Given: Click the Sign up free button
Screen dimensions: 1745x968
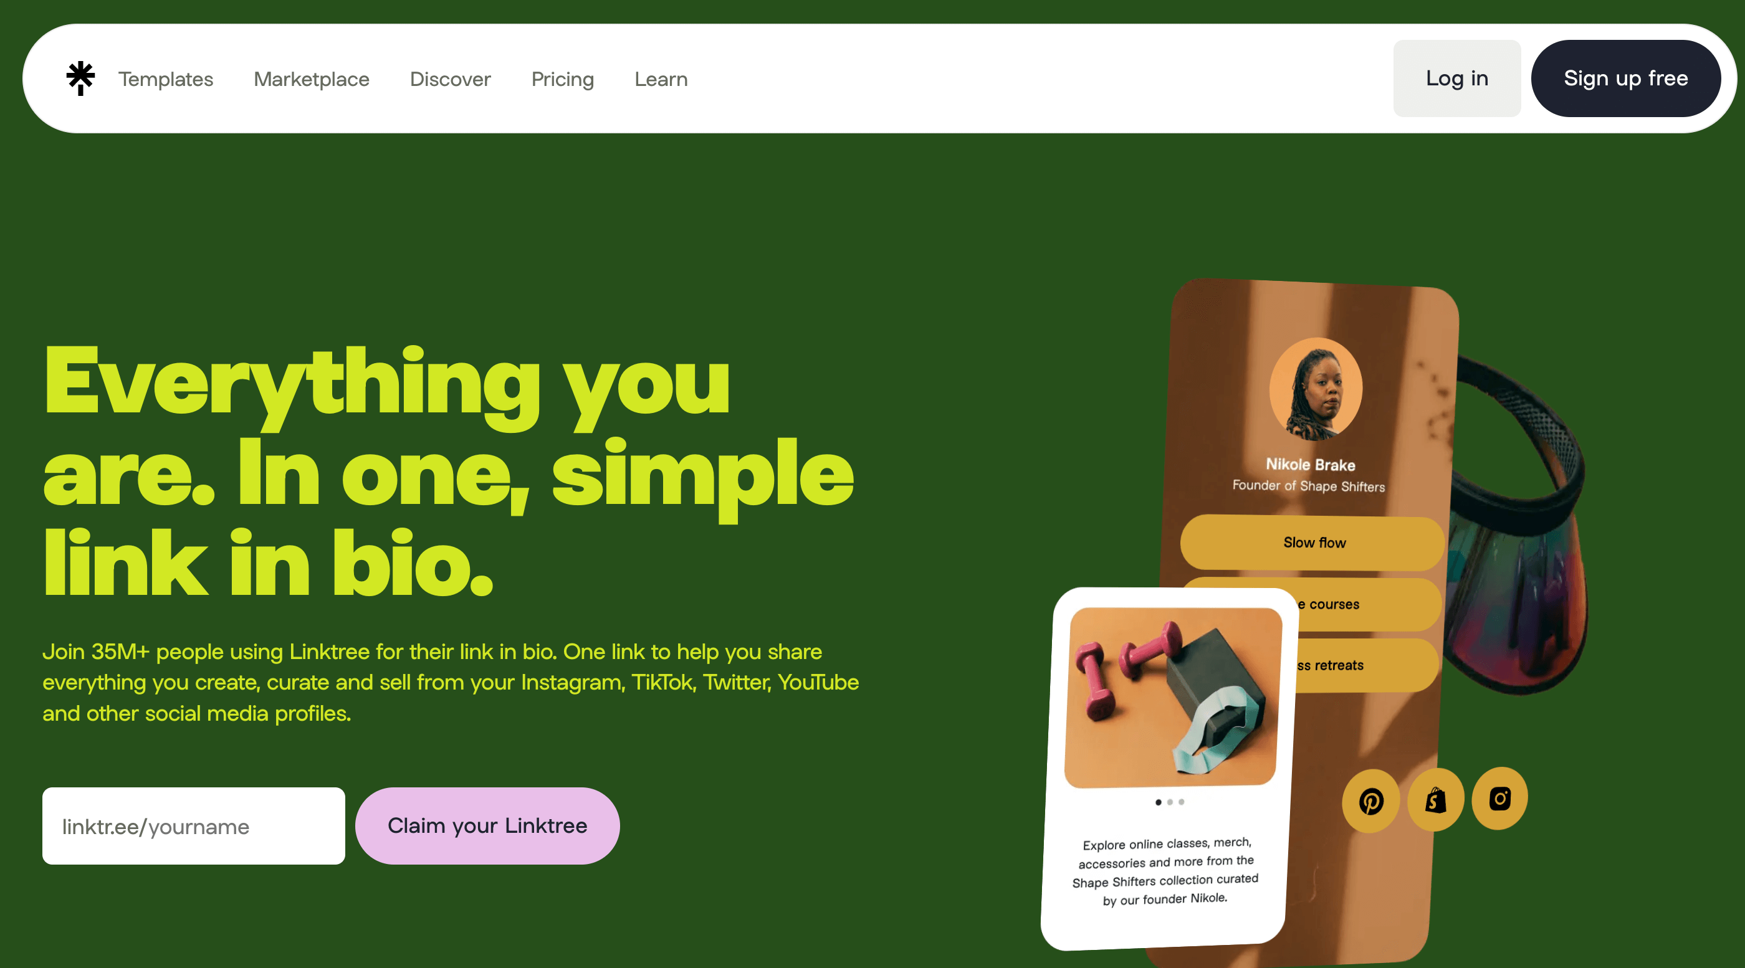Looking at the screenshot, I should [1626, 77].
